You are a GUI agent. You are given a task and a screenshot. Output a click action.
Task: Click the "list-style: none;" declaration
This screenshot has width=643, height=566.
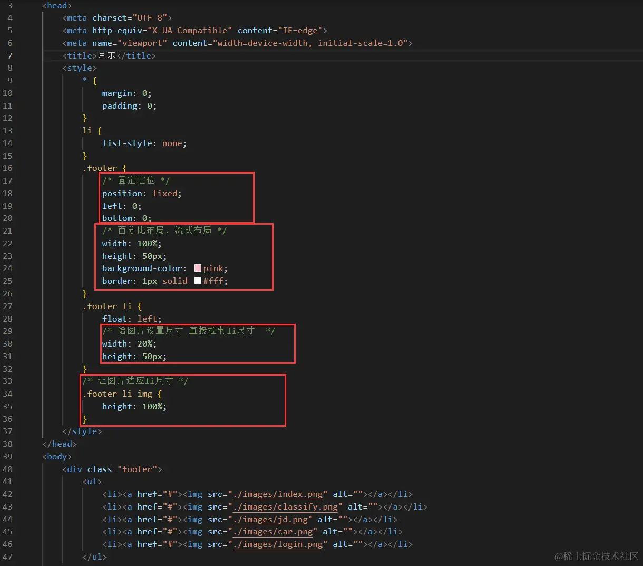[144, 143]
